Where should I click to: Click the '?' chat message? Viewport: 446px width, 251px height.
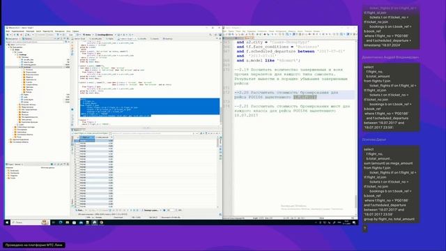pyautogui.click(x=365, y=228)
